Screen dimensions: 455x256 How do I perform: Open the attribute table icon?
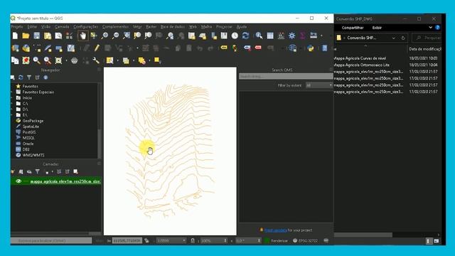click(270, 36)
